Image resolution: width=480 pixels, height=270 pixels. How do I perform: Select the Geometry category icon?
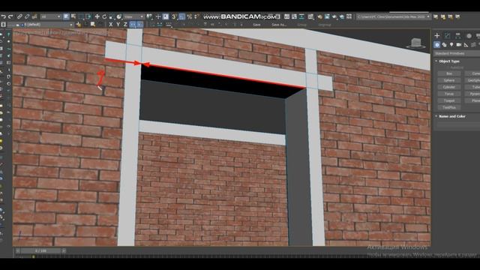[437, 45]
